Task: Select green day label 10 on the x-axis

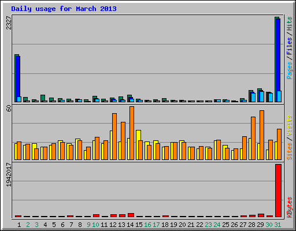Action: coord(95,225)
